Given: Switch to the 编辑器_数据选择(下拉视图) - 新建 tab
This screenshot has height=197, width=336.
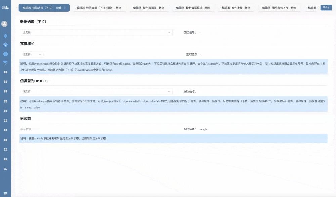Looking at the screenshot, I should coord(99,8).
